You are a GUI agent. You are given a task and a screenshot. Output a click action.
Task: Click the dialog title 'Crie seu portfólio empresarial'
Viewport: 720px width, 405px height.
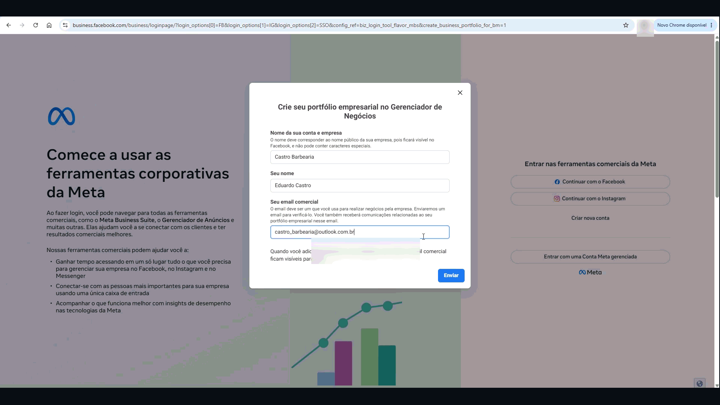(360, 111)
